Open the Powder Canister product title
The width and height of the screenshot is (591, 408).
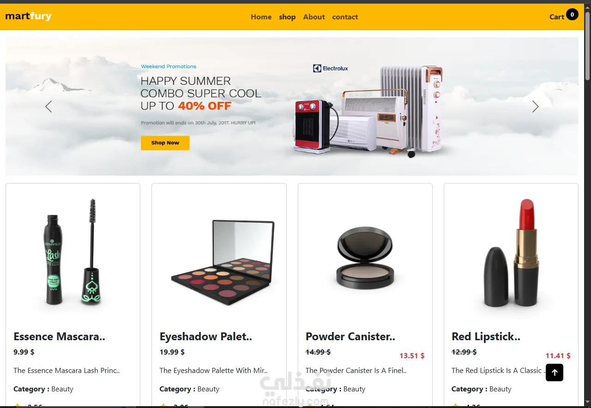(350, 337)
